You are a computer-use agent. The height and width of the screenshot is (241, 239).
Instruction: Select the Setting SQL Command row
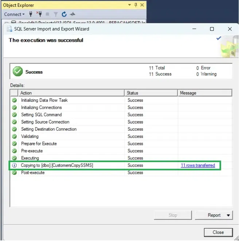pos(121,115)
